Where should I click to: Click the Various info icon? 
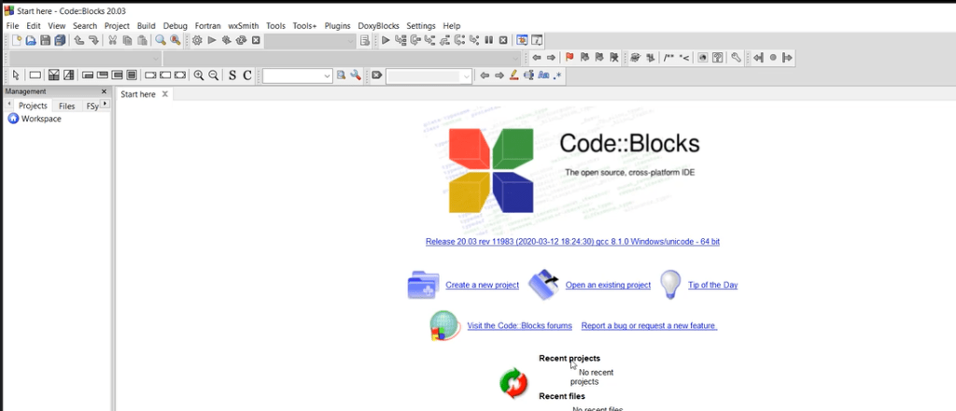pos(537,40)
